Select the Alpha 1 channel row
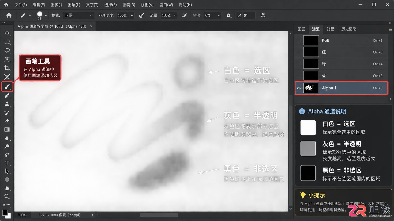This screenshot has height=221, width=394. point(341,88)
